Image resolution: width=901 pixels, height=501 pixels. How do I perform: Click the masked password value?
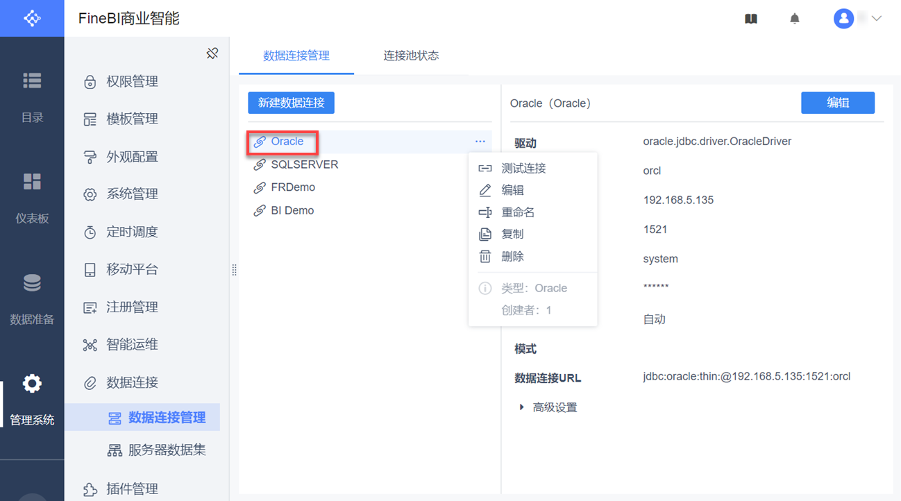655,287
